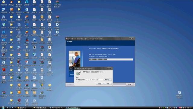Open the 迅雷7 (Thunder) desktop shortcut
Viewport: 193px width, 109px height.
coord(27,26)
